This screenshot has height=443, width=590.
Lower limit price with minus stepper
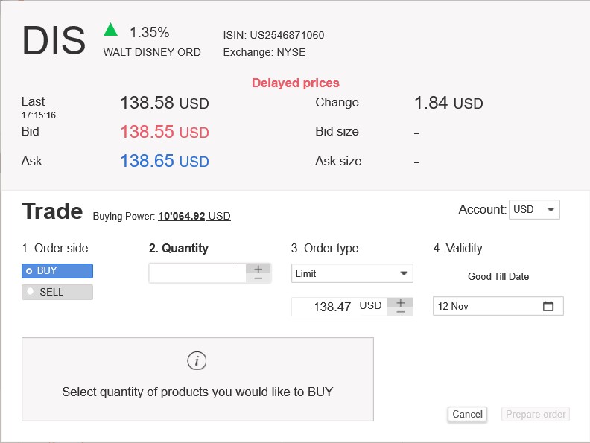(400, 312)
